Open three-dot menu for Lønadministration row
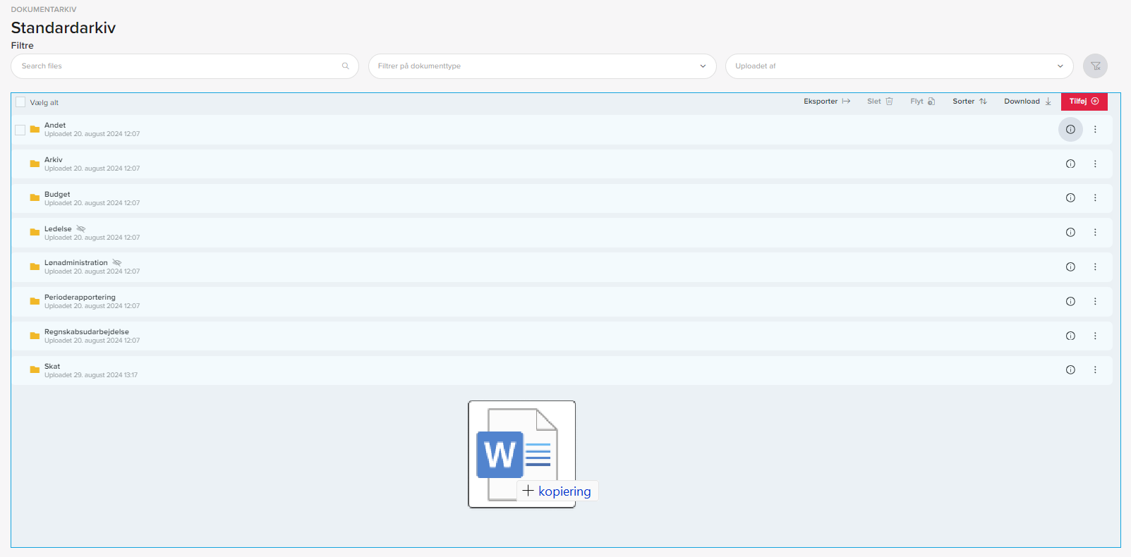 pyautogui.click(x=1095, y=267)
